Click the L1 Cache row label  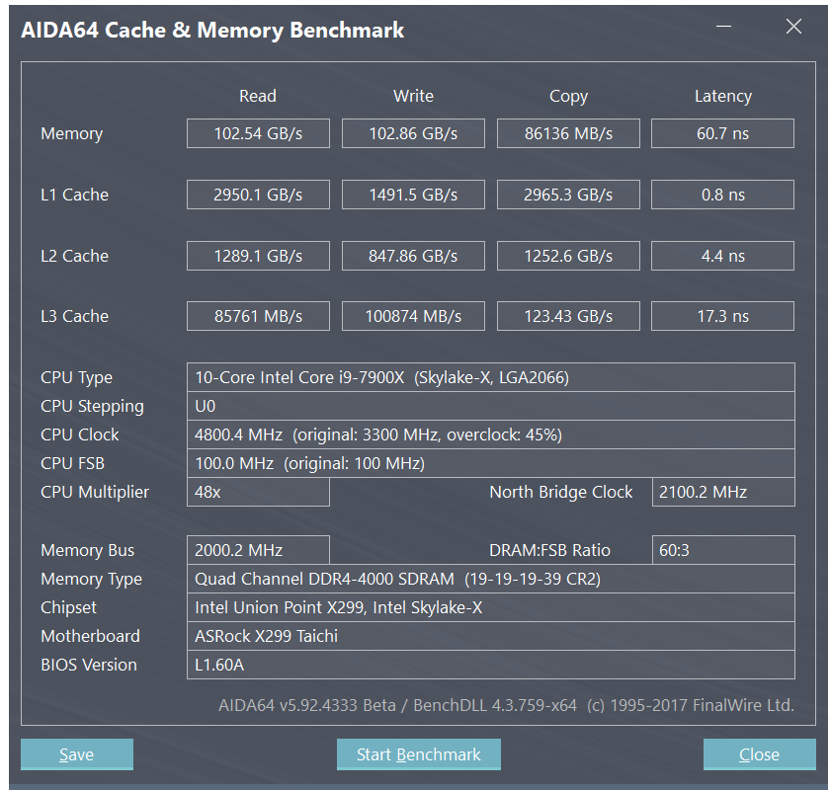pos(75,195)
